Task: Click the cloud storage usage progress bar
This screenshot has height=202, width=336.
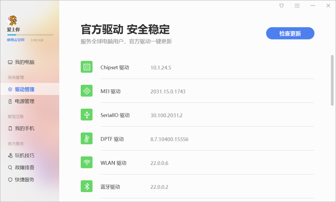Action: click(x=30, y=35)
